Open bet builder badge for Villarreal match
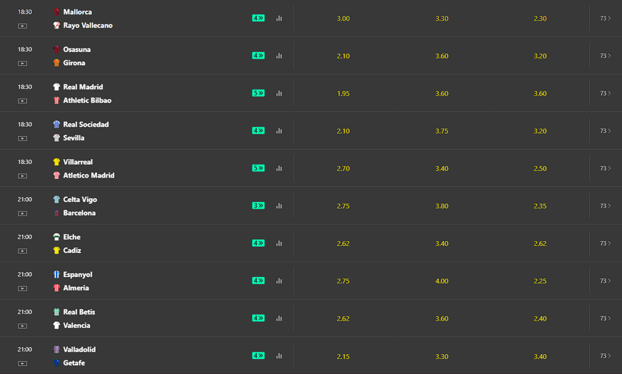Screen dimensions: 622x374 (258, 168)
